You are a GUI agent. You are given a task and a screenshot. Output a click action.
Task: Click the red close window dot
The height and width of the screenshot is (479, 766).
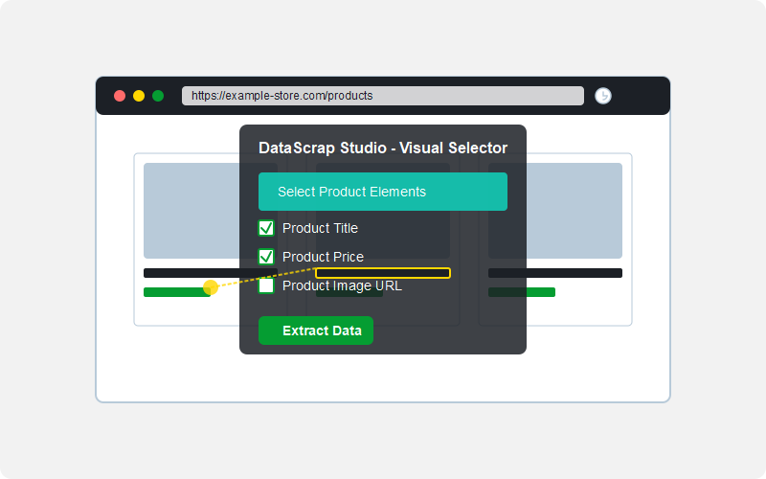pos(120,96)
